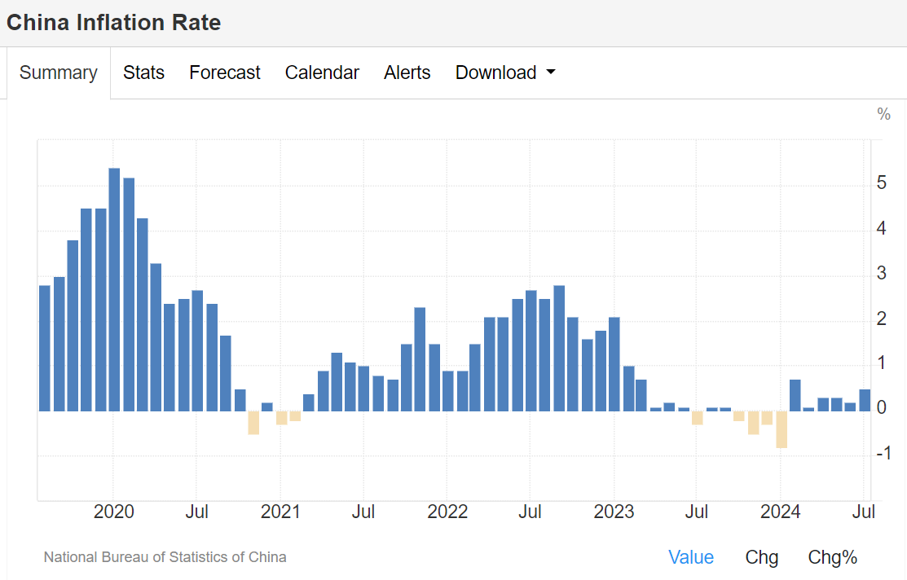This screenshot has width=907, height=580.
Task: Switch chart to Chg% view
Action: coord(832,557)
